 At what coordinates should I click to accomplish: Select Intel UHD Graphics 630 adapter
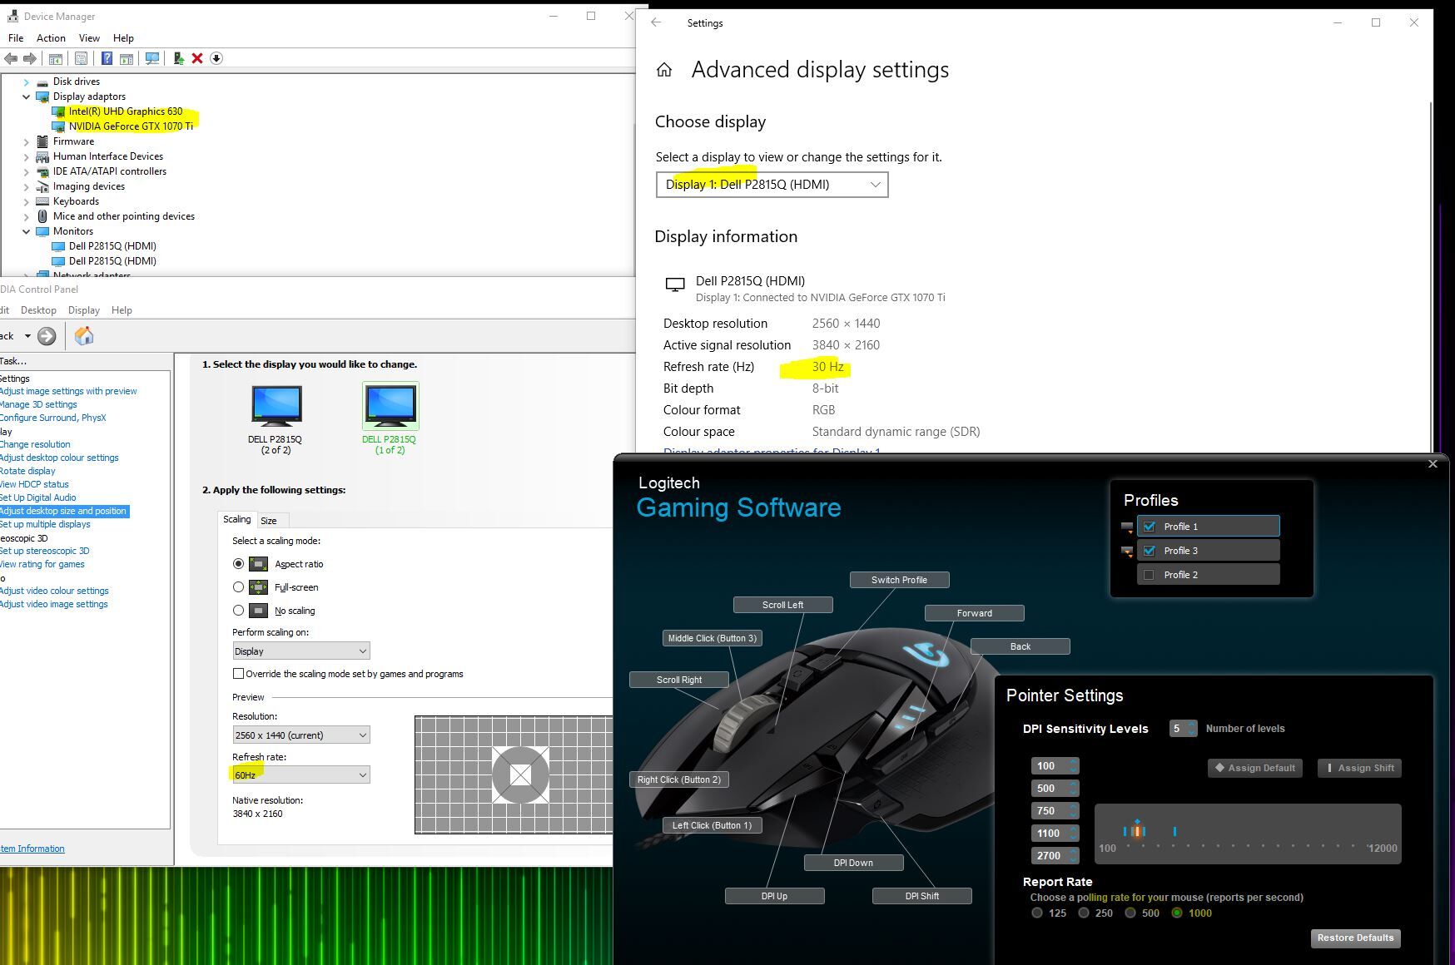125,111
